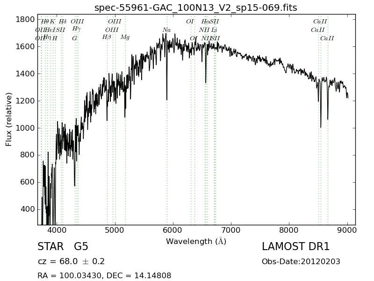This screenshot has width=374, height=281.
Task: Click the 800 flux tick label
Action: 28,155
